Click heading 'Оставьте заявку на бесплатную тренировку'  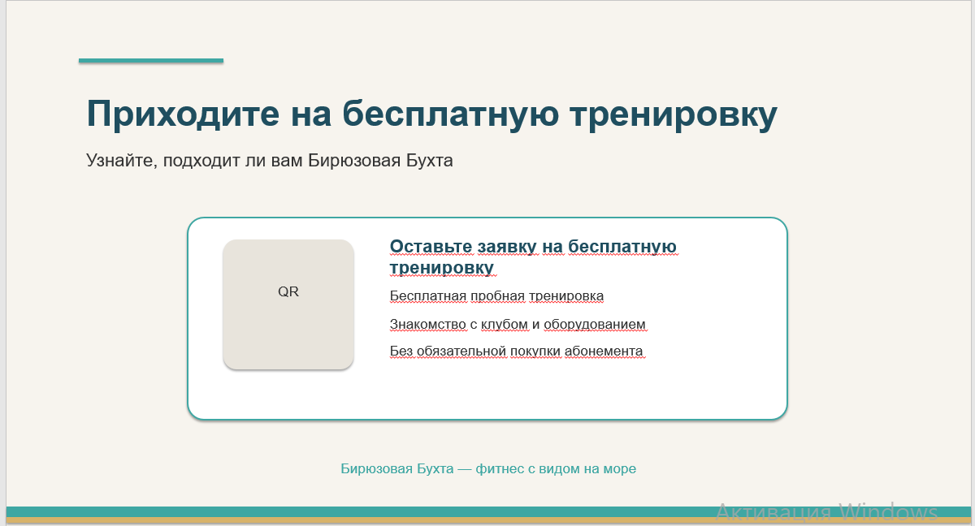[x=533, y=257]
